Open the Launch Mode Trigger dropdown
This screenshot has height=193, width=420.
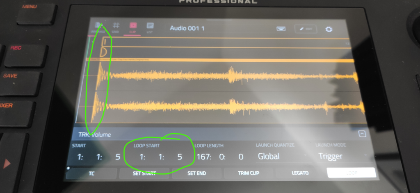[343, 156]
